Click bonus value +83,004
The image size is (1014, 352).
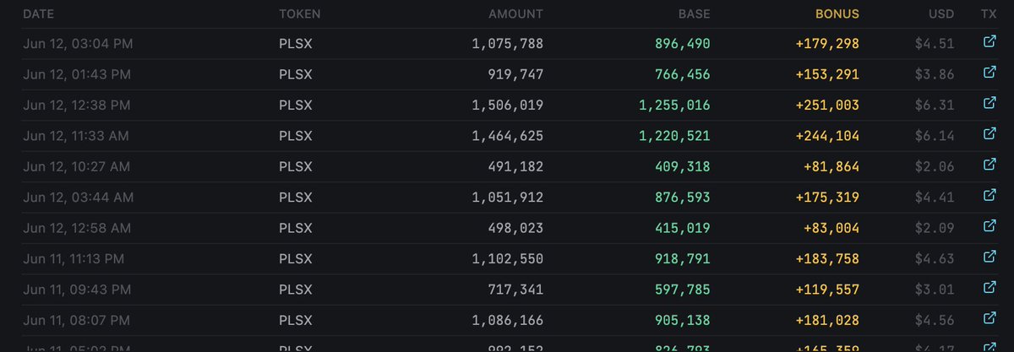tap(831, 229)
